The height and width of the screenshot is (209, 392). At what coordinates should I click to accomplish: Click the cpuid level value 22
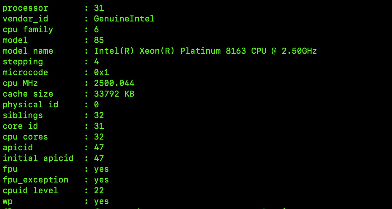99,190
